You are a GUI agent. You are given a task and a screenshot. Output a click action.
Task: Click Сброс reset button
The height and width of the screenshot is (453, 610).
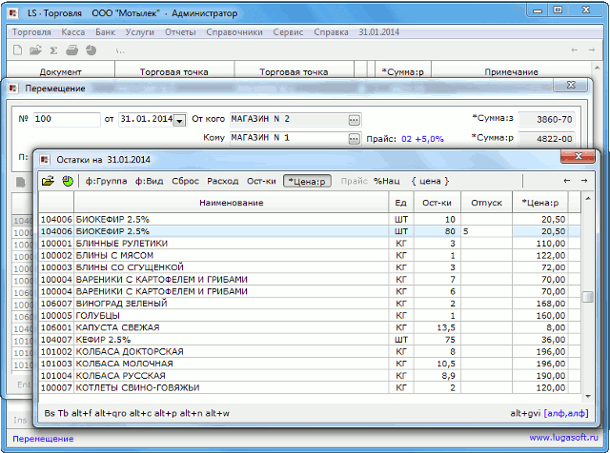[x=185, y=181]
